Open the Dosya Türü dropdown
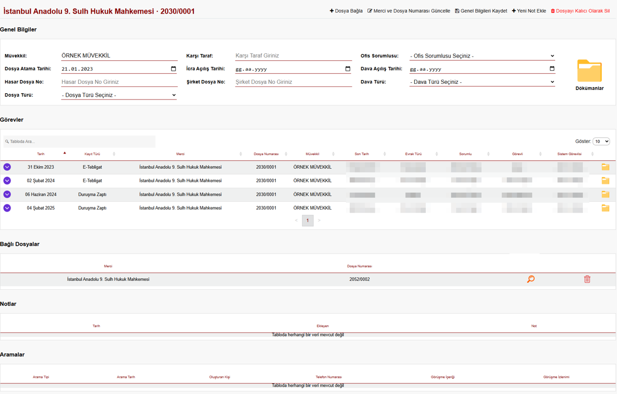Screen dimensions: 617x394 pyautogui.click(x=119, y=95)
